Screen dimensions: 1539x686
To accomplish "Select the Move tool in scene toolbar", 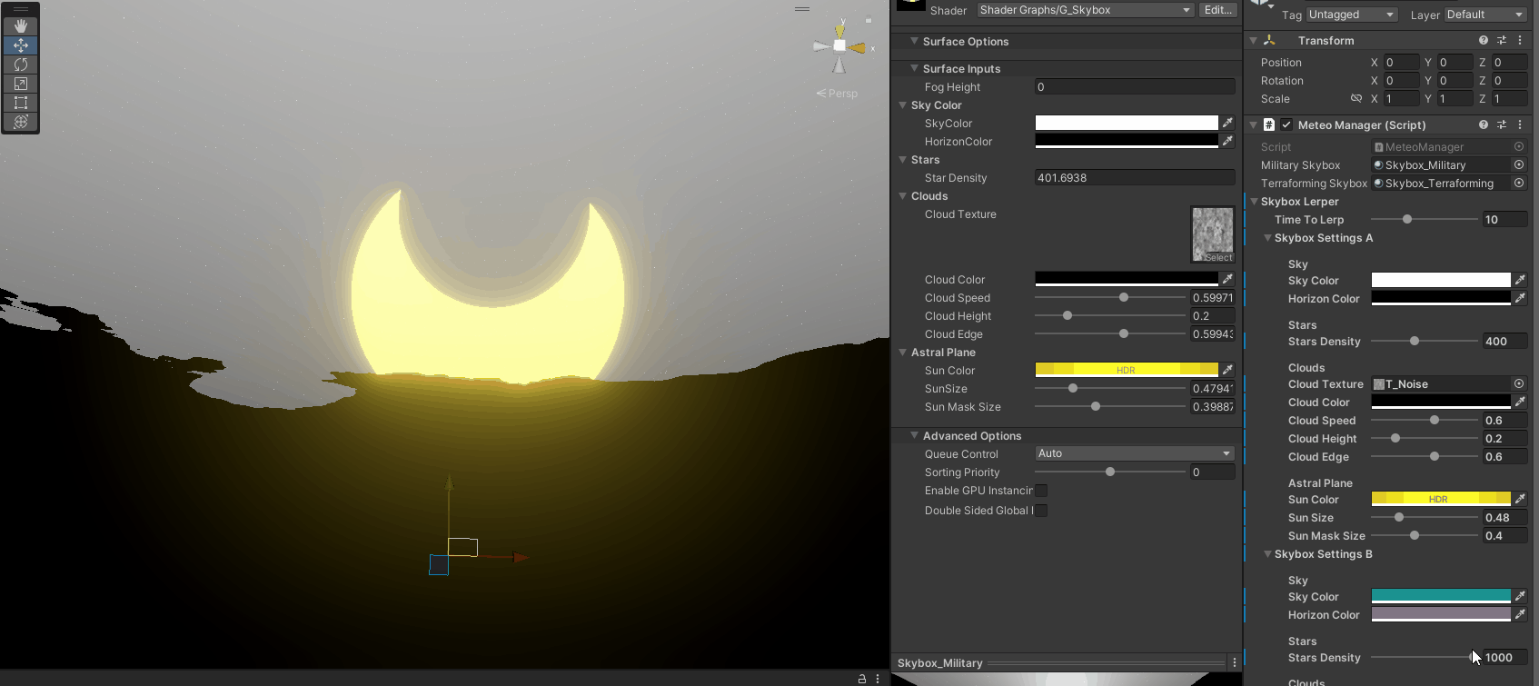I will click(x=20, y=45).
